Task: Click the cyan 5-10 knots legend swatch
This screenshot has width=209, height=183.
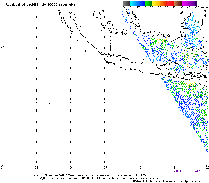Action: (134, 3)
